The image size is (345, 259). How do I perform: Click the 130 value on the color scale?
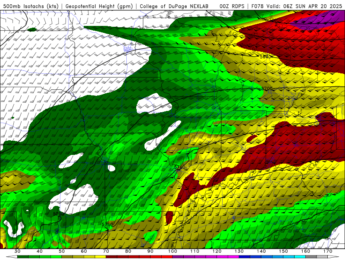[x=239, y=251]
